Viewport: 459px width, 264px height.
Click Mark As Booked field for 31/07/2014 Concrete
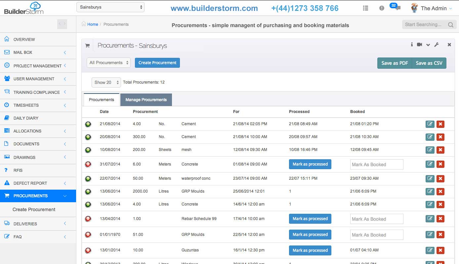tap(377, 165)
